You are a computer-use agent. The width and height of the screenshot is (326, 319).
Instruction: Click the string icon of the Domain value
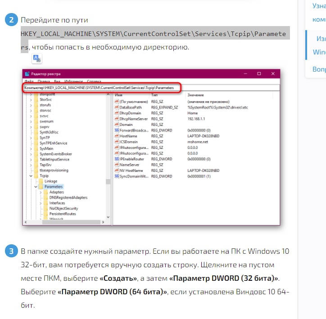(x=117, y=124)
